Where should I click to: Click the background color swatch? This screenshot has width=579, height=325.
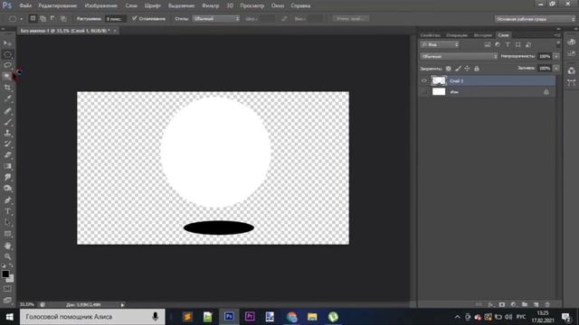click(11, 279)
